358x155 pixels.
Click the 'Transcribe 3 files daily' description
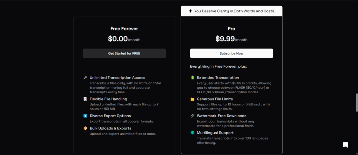pyautogui.click(x=125, y=88)
